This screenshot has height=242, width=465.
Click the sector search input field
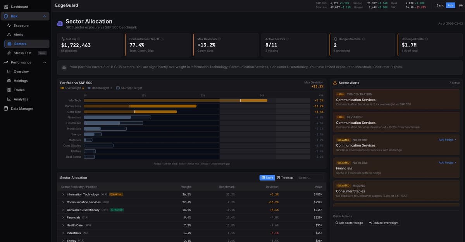(310, 178)
